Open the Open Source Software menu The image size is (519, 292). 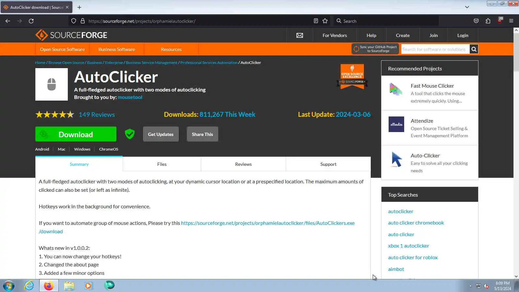coord(62,49)
